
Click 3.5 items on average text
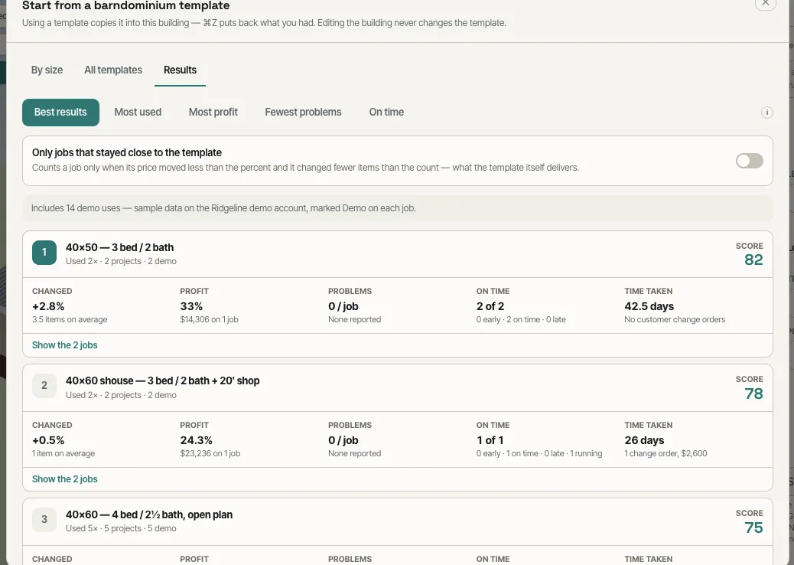[x=70, y=320]
